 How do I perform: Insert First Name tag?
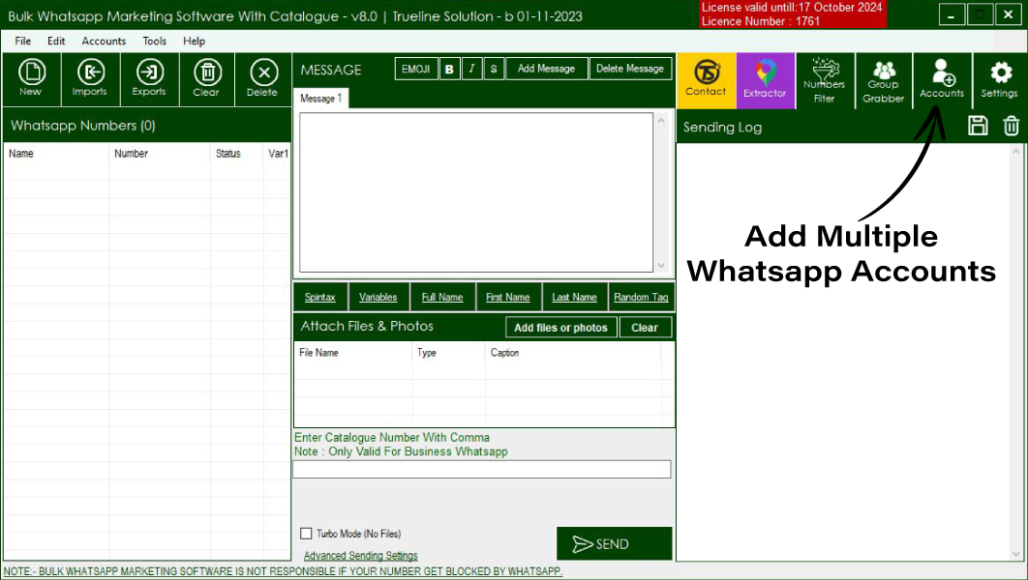click(508, 297)
